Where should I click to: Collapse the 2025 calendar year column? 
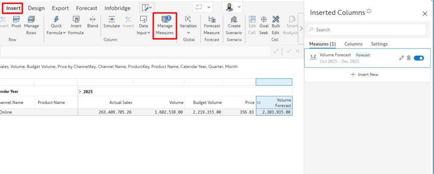(81, 91)
